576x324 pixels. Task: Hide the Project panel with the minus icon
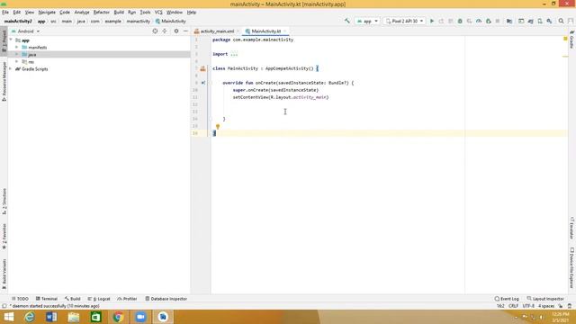pos(185,31)
